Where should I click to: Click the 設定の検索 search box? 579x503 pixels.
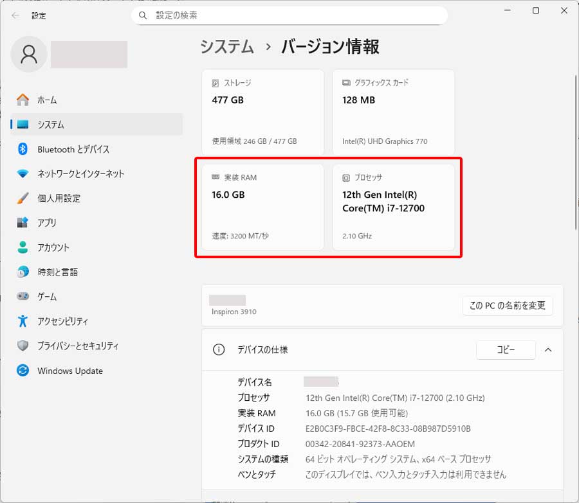[289, 15]
